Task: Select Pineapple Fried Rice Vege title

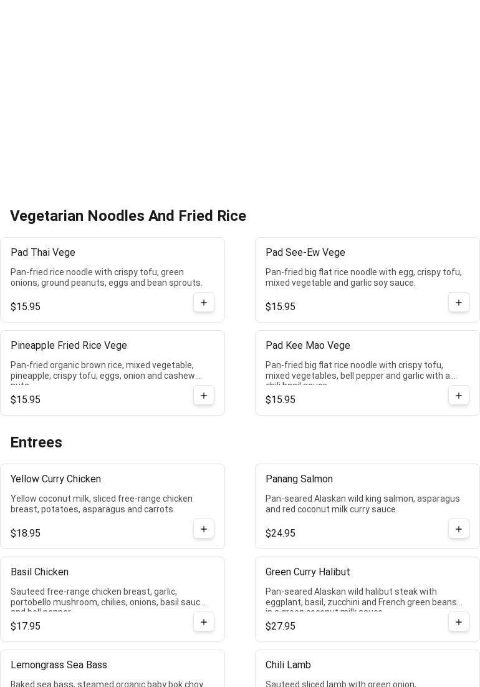Action: pos(69,346)
